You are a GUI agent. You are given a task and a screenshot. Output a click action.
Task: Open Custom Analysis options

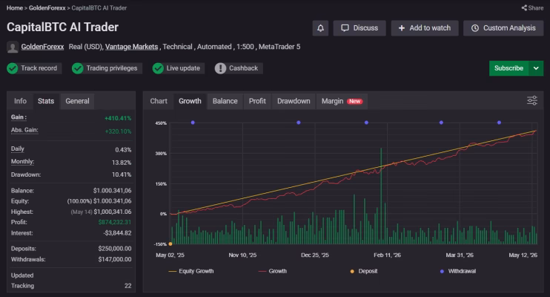503,28
